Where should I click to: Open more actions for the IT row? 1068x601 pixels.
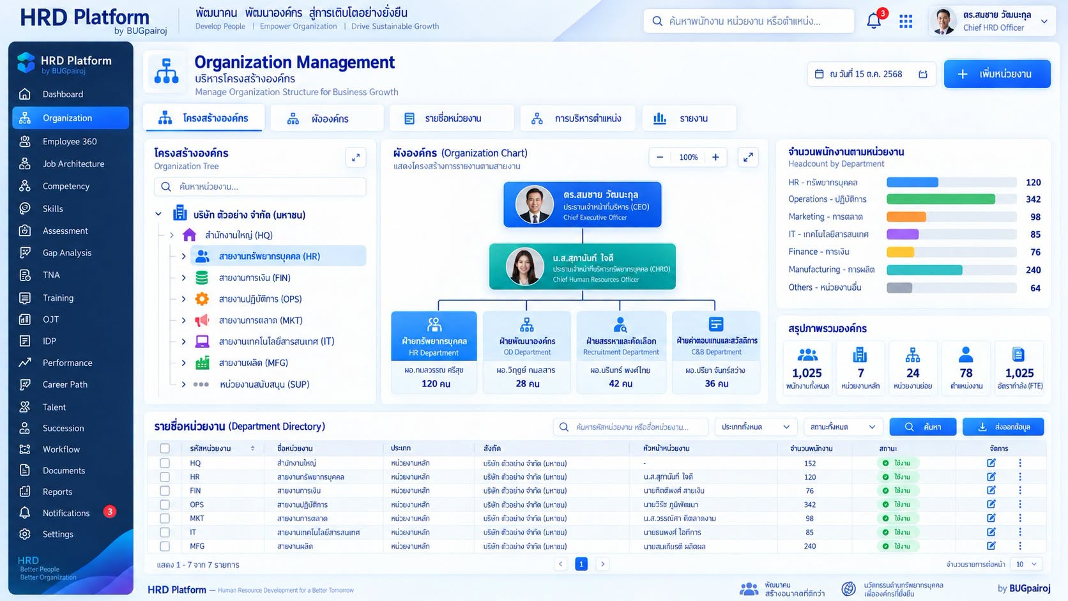1020,532
